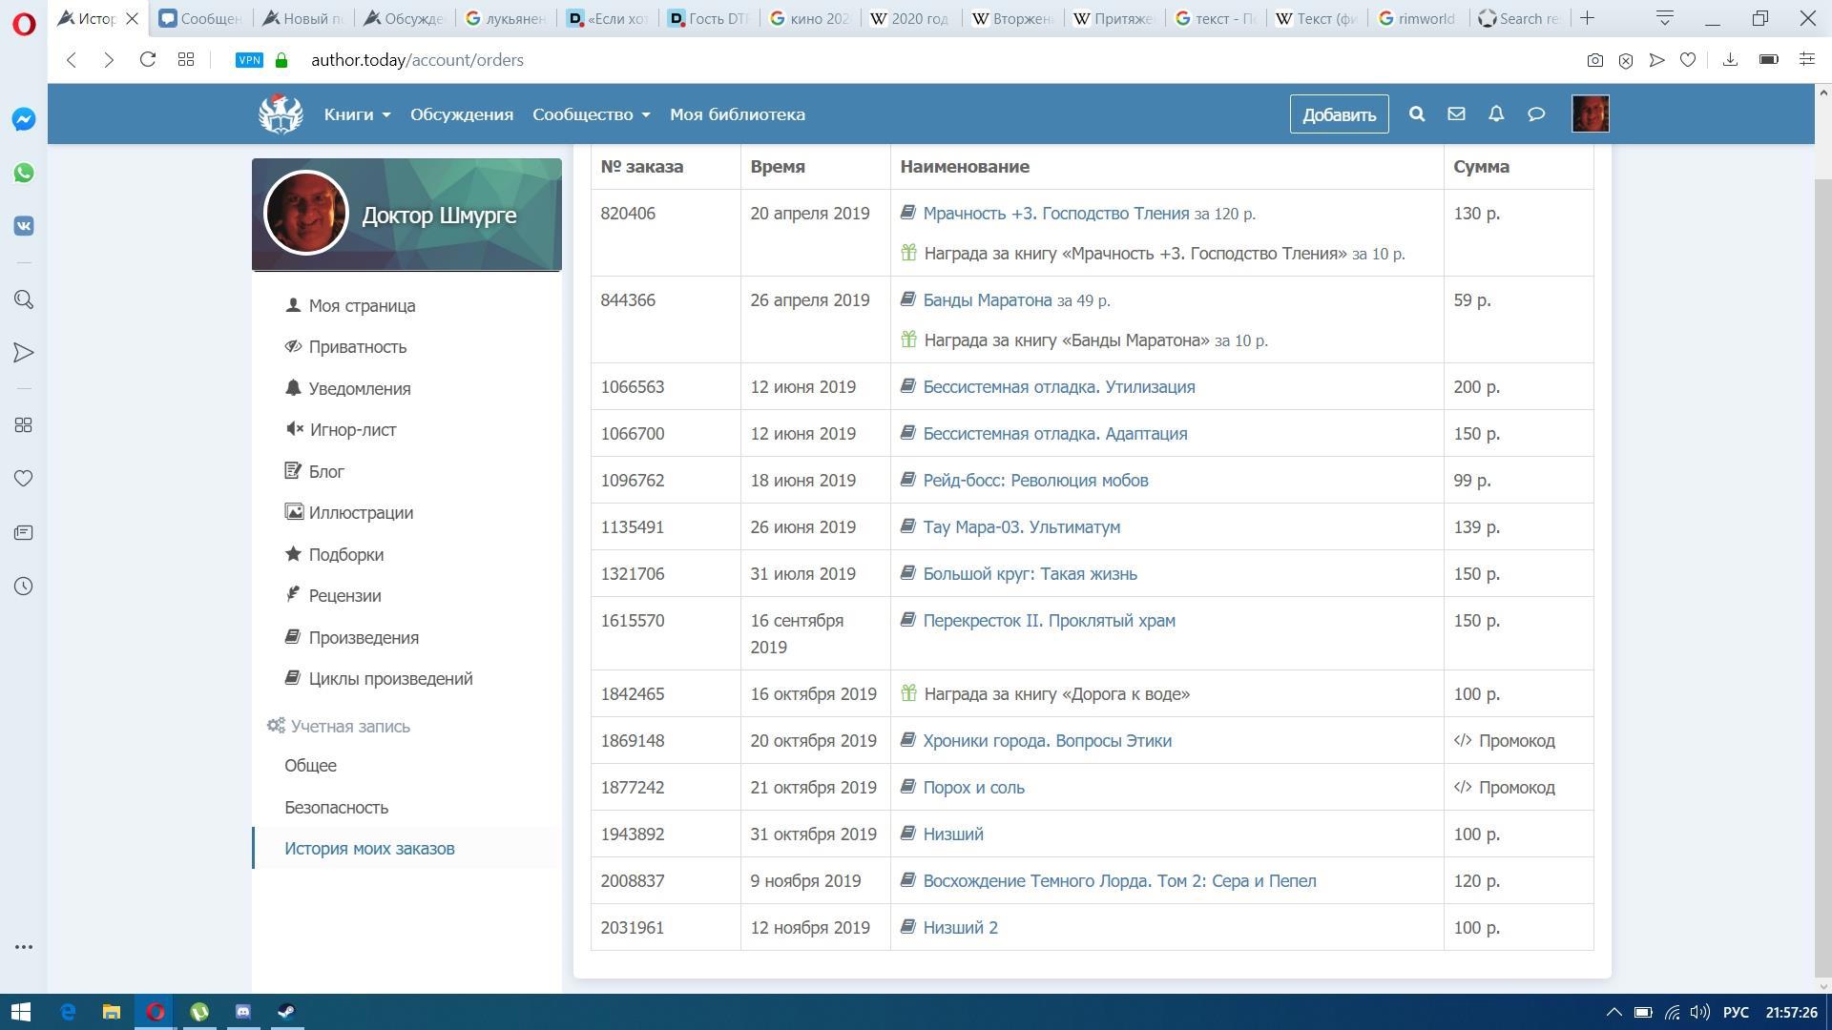This screenshot has height=1030, width=1832.
Task: Click the bookmark heart icon in address bar
Action: click(x=1688, y=60)
